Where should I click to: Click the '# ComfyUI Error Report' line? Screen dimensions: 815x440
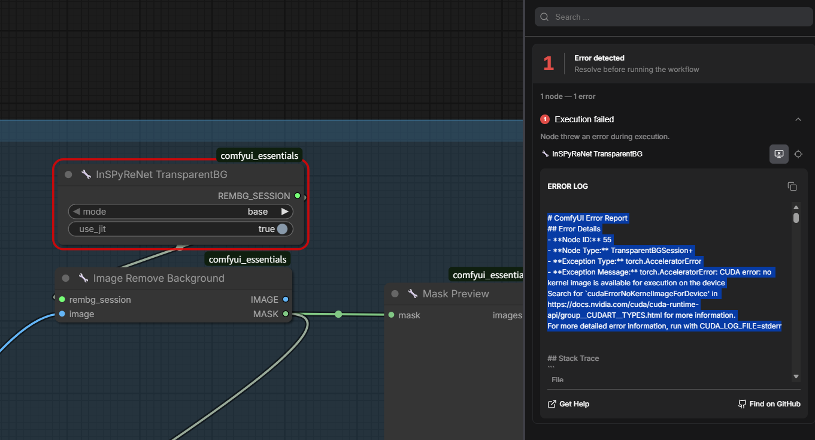pos(587,218)
